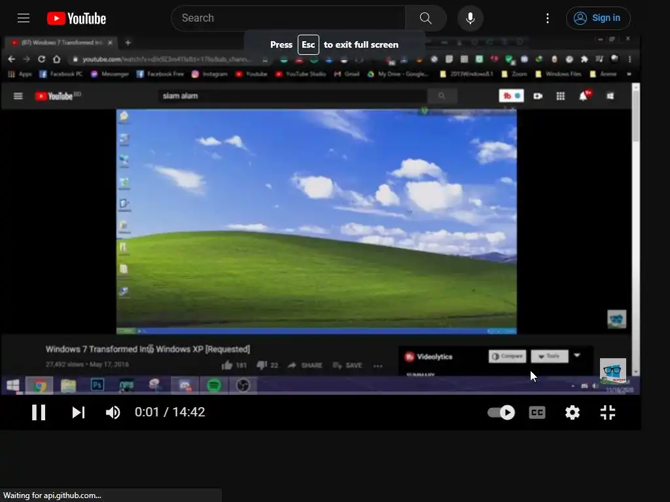Screen dimensions: 670x502
Task: Open the YouTube Studio bookmark
Action: (300, 74)
